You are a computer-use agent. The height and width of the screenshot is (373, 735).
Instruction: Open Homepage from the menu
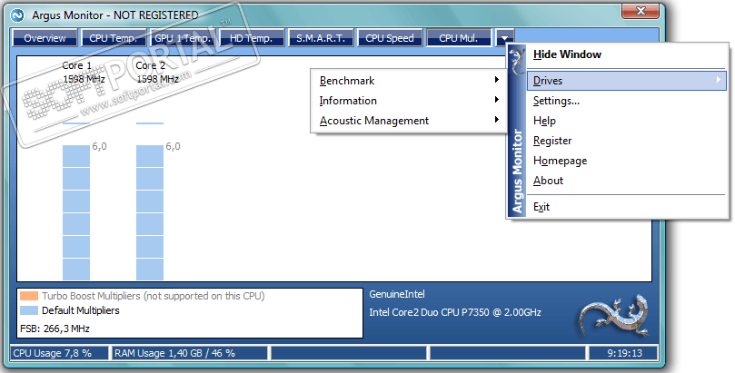click(626, 161)
